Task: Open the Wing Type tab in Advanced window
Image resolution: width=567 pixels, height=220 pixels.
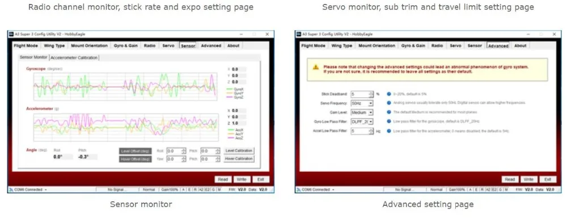Action: pyautogui.click(x=342, y=45)
